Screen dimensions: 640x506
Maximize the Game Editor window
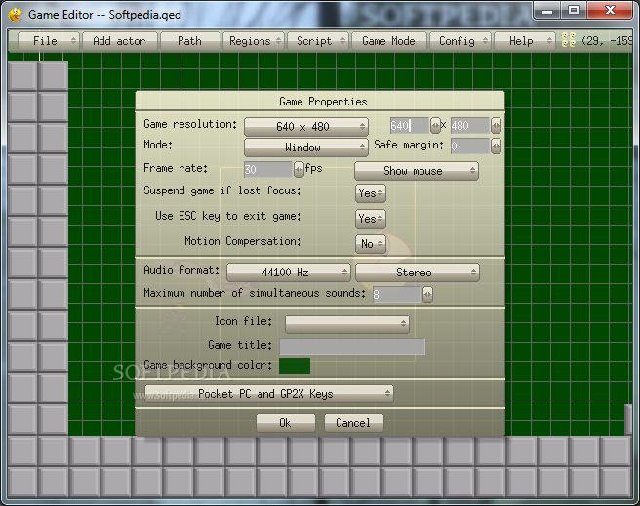click(x=574, y=10)
